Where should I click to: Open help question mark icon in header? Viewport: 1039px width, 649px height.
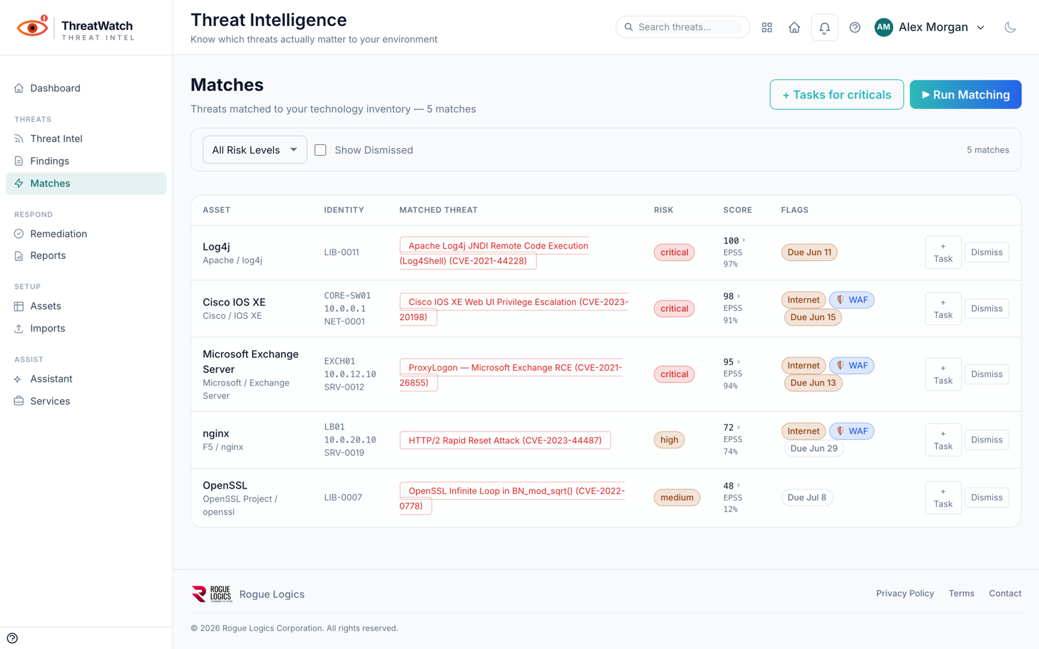pos(855,27)
